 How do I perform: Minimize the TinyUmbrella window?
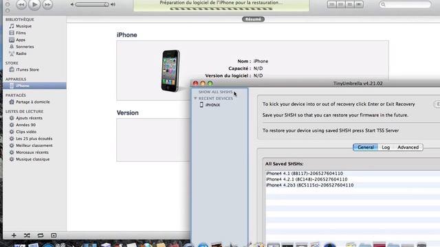pos(203,83)
